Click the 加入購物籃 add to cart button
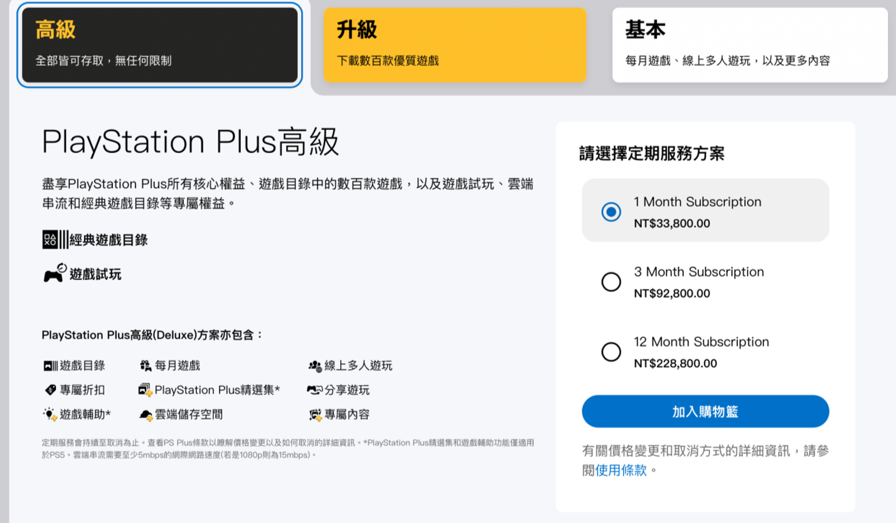 [705, 412]
